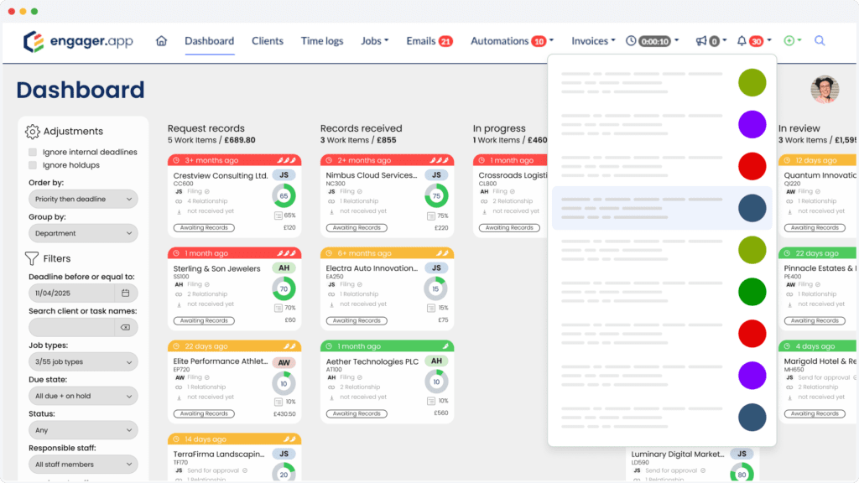Viewport: 859px width, 483px height.
Task: Open the Status Any dropdown
Action: click(x=83, y=430)
